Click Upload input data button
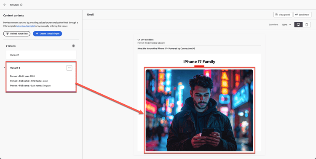The image size is (316, 159). (x=17, y=34)
